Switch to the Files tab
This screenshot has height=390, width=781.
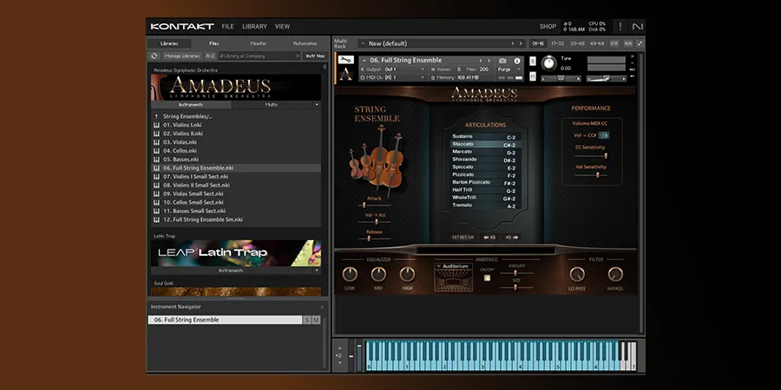(x=214, y=43)
